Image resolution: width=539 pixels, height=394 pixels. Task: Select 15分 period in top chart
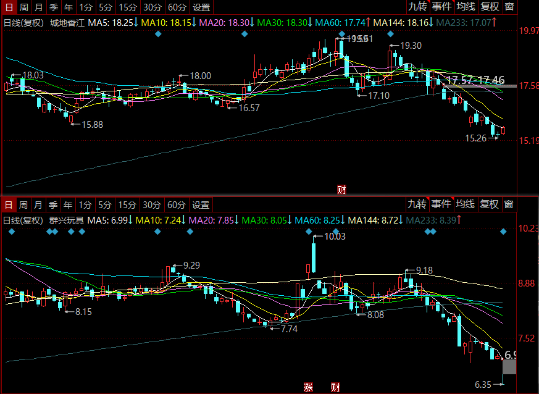click(128, 7)
